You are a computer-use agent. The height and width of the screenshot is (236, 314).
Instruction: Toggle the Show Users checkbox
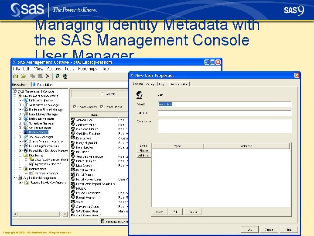click(x=102, y=107)
